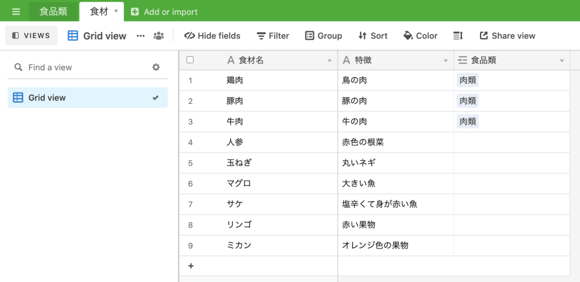Open the 食材 tab dropdown

[116, 11]
